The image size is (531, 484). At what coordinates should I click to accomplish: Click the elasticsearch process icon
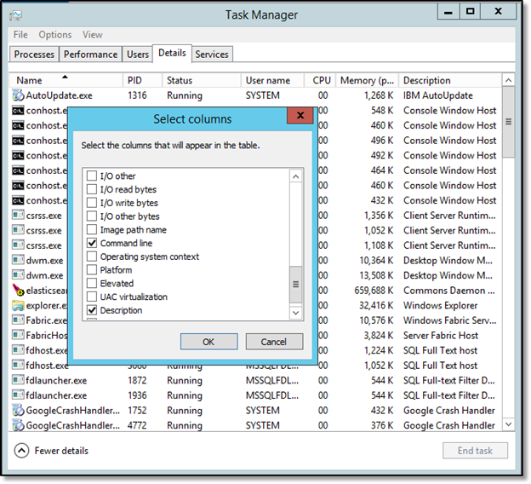(x=18, y=291)
